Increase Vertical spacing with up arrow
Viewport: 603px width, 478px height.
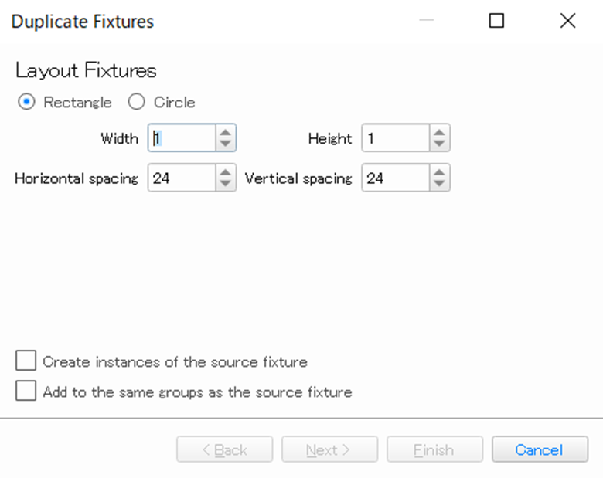439,172
